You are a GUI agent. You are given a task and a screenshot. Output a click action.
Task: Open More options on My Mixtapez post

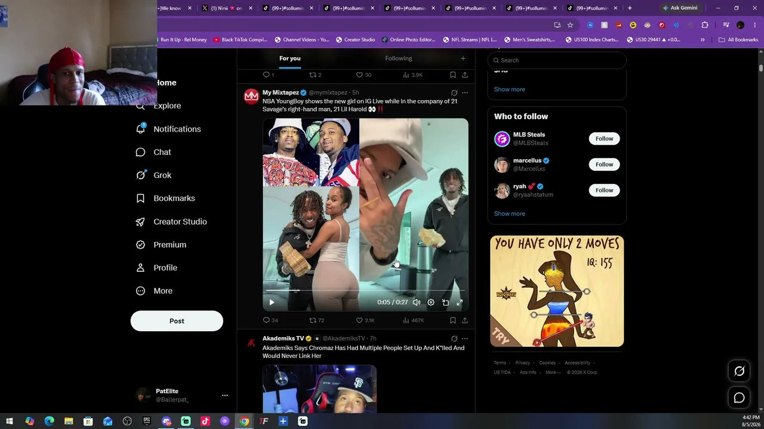tap(465, 93)
